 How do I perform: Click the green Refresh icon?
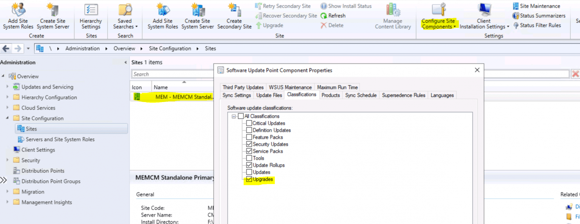coord(324,16)
